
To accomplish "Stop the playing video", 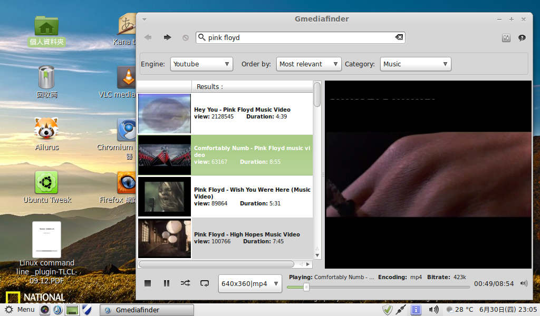I will pos(148,283).
